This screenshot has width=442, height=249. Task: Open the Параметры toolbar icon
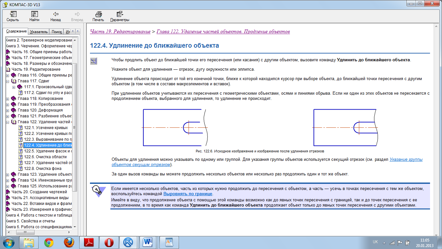pyautogui.click(x=120, y=14)
